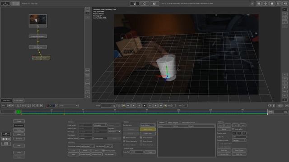Toggle the Show Geometry checkbox

tap(124, 141)
